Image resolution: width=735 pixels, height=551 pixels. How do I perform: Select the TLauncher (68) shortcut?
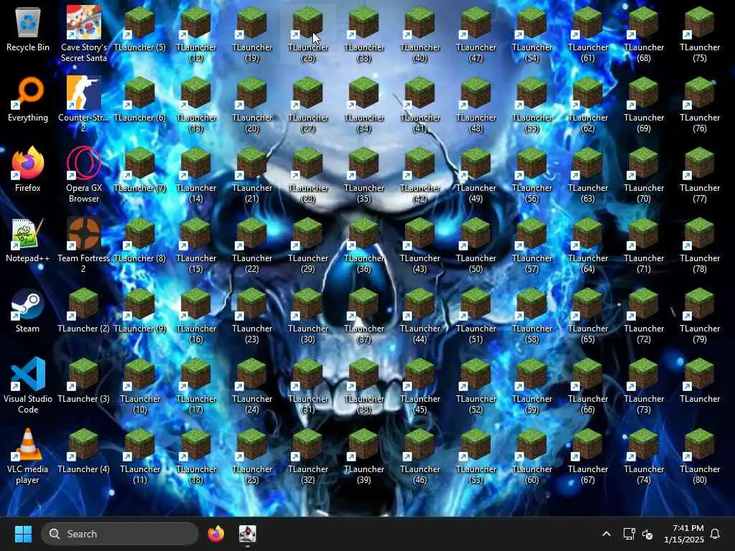click(x=644, y=34)
